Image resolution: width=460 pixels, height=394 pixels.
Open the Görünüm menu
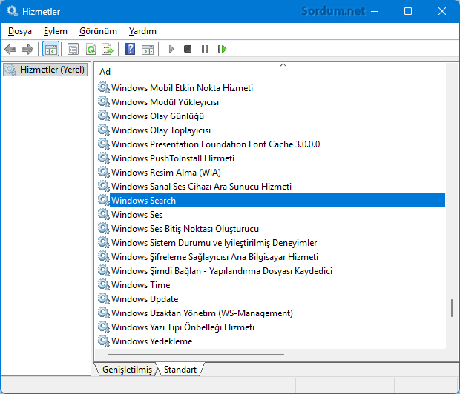[x=98, y=31]
